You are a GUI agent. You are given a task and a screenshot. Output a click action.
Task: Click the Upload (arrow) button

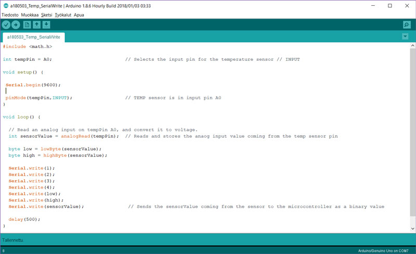(x=16, y=25)
